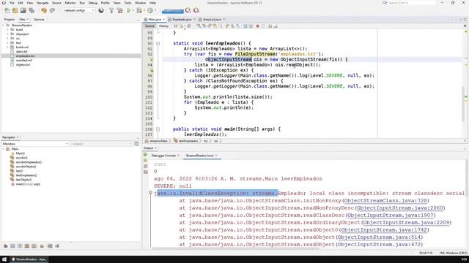
Task: Click the rerun green arrow in Output
Action: point(145,155)
